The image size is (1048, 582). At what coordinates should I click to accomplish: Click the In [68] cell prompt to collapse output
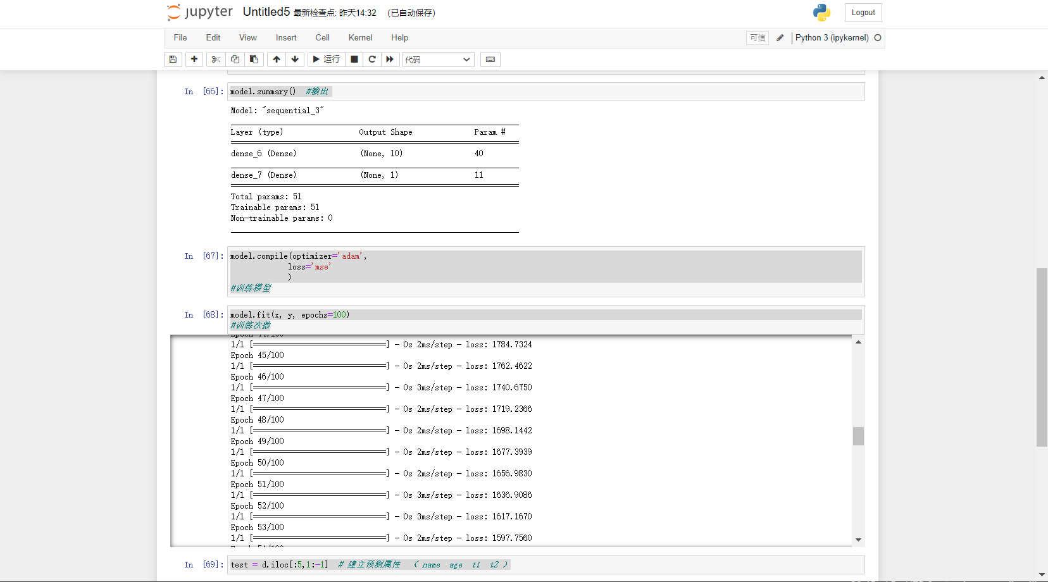(x=203, y=315)
